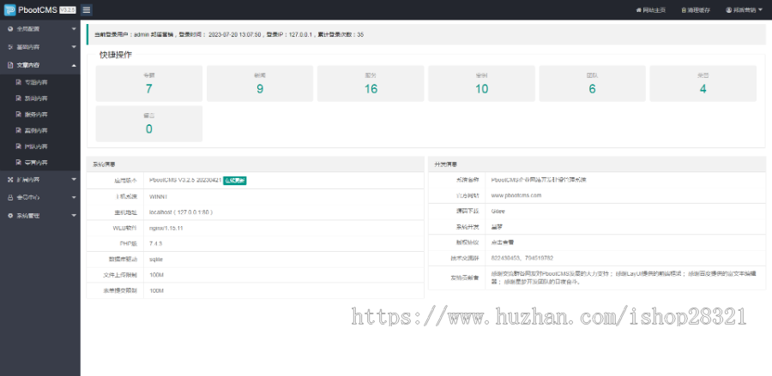Toggle the sidebar with the hamburger icon
This screenshot has height=376, width=772.
click(86, 9)
